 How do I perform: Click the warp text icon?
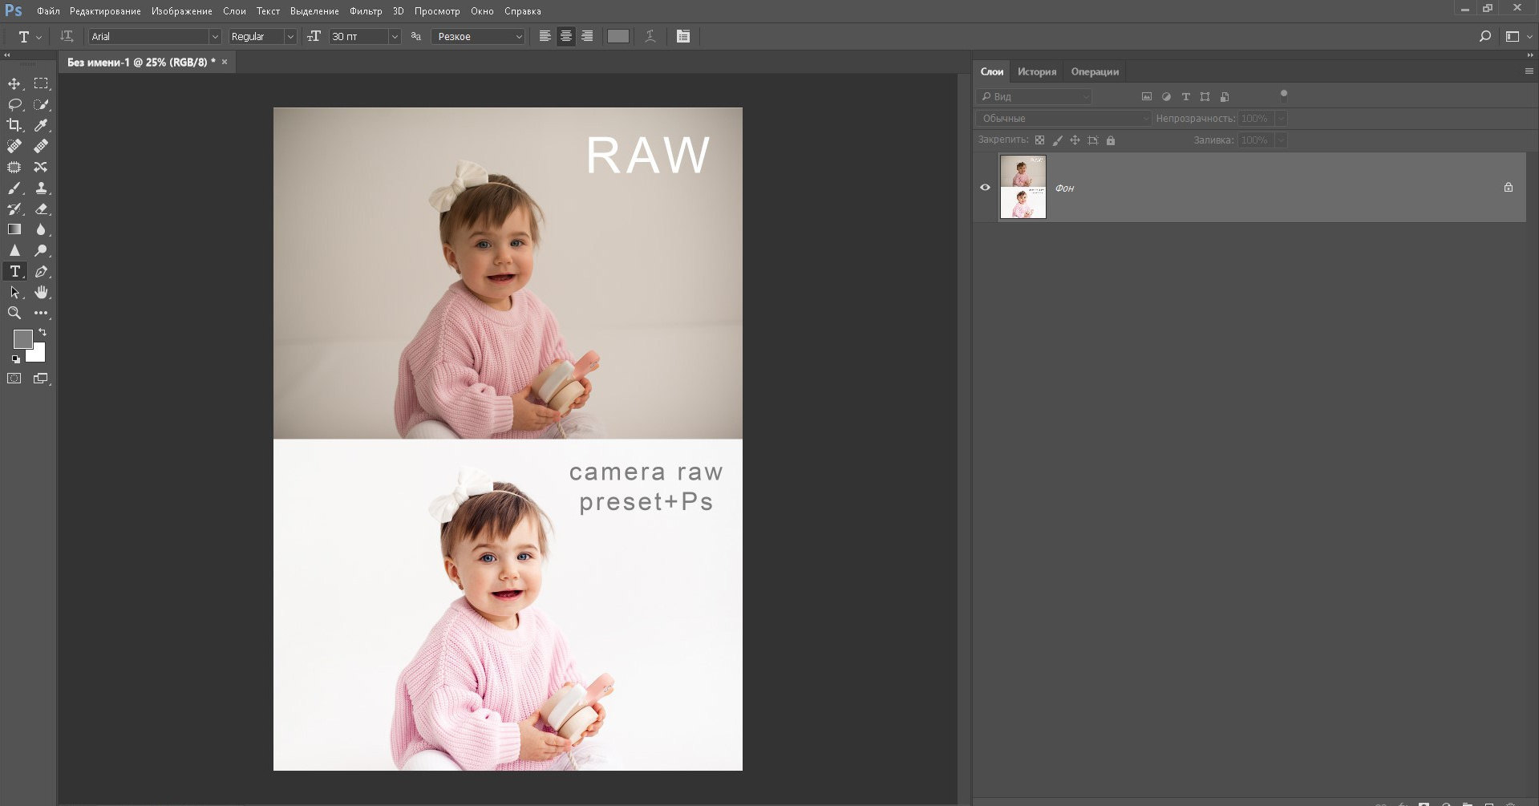[x=650, y=36]
